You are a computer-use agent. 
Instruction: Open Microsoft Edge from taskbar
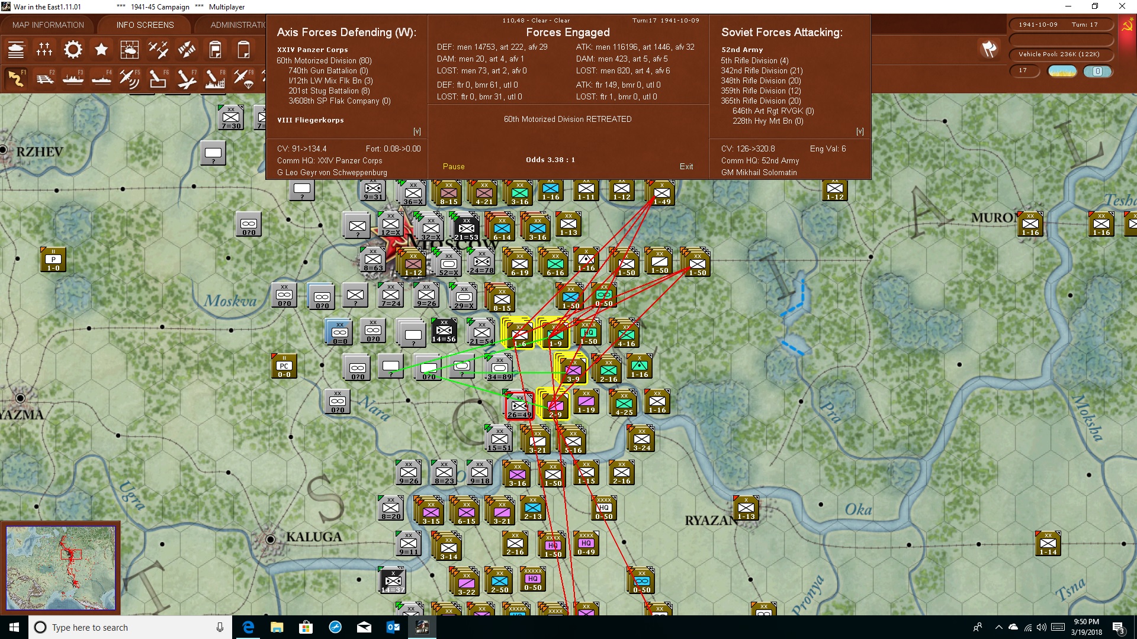coord(249,627)
